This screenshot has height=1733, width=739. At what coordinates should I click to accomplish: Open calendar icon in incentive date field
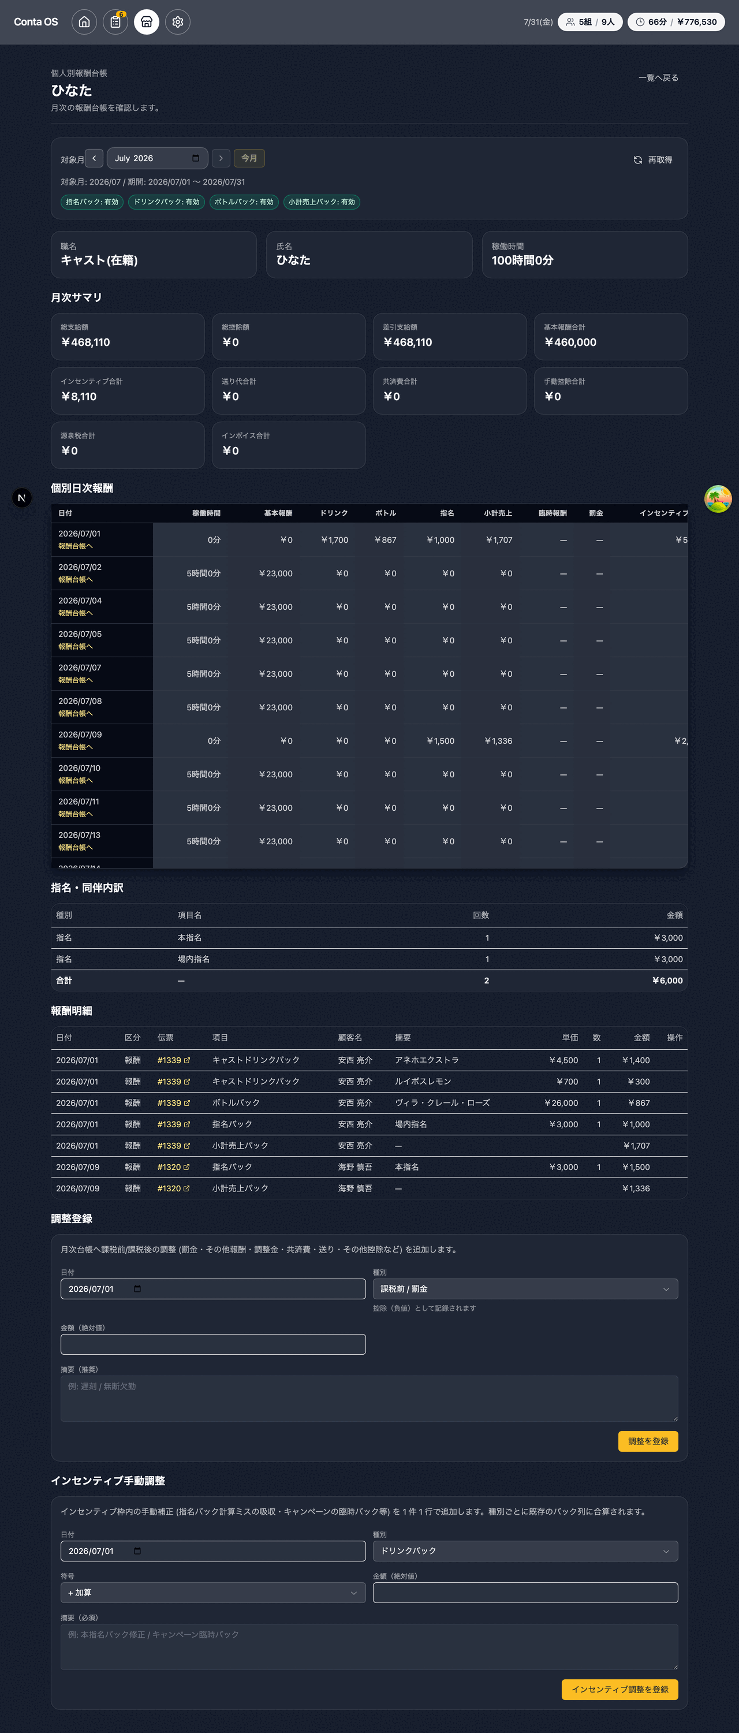click(137, 1551)
